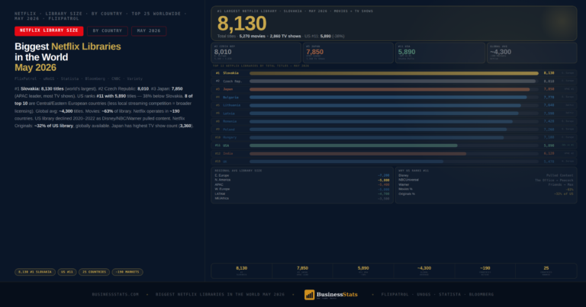Select the UK row label
This screenshot has height=307, width=586.
225,161
